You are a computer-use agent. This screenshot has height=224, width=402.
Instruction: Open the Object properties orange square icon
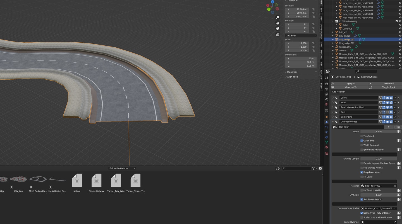coord(327,117)
